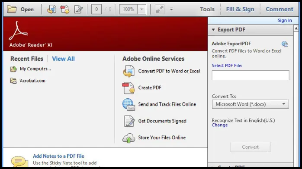Image resolution: width=302 pixels, height=169 pixels.
Task: Select the Recent Files heading
Action: pos(27,59)
